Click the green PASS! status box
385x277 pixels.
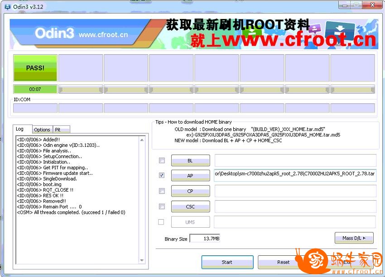(x=35, y=68)
